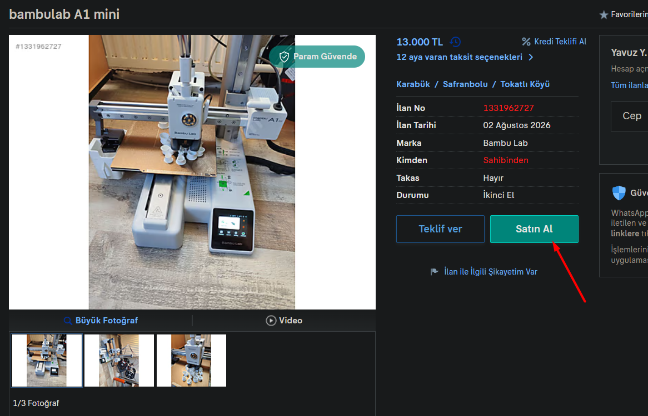Click the date 02 Ağustos 2026
The width and height of the screenshot is (648, 416).
(x=517, y=125)
